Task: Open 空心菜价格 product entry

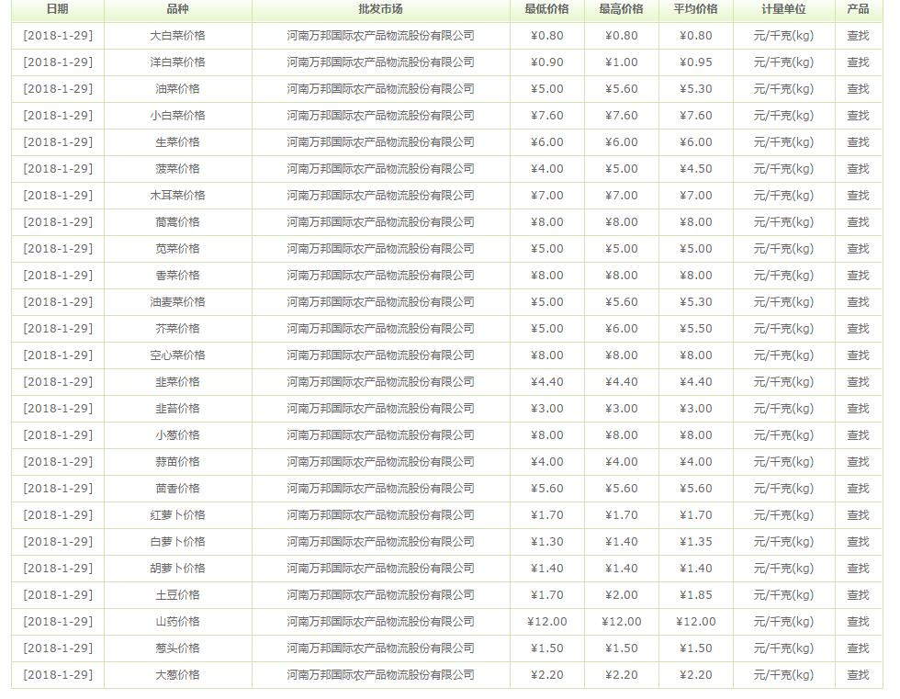Action: click(177, 355)
